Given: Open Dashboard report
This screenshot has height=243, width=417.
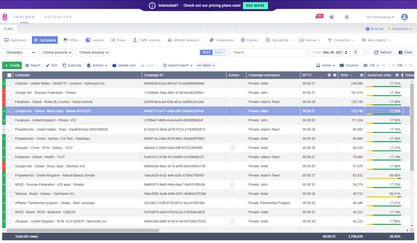Looking at the screenshot, I should [15, 40].
